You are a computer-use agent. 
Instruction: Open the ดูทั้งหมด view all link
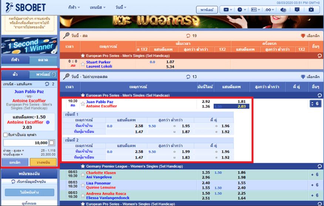[x=29, y=203]
